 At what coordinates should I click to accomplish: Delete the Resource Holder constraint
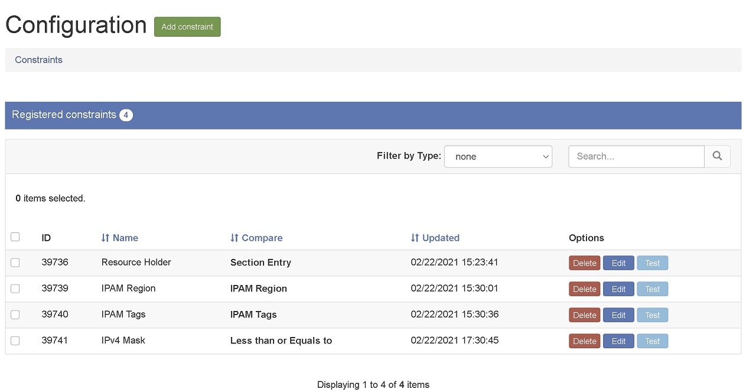(x=584, y=263)
